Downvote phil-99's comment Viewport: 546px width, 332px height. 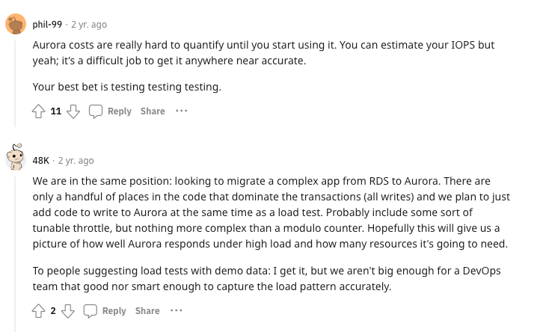(73, 111)
